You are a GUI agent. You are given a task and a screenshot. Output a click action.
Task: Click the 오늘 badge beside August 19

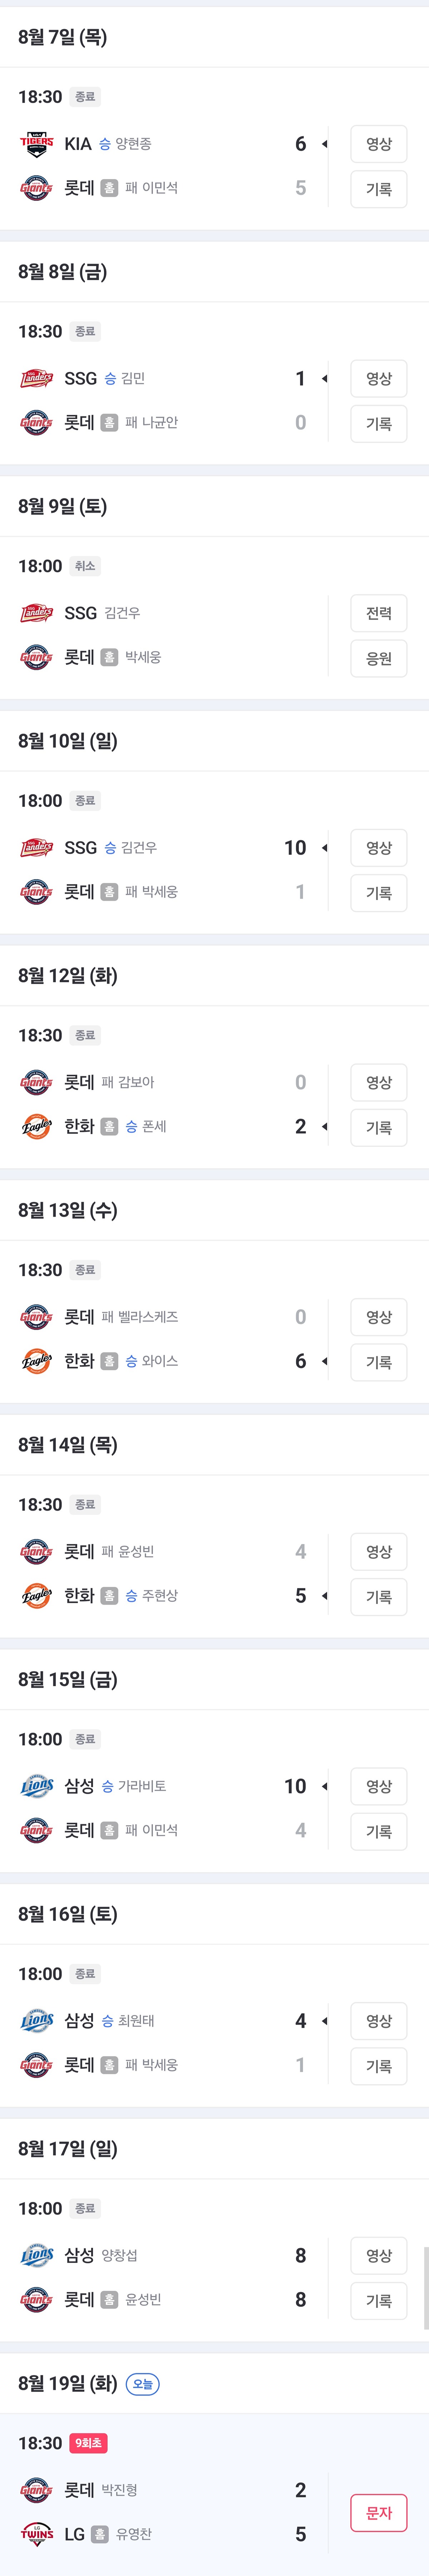(x=142, y=2384)
